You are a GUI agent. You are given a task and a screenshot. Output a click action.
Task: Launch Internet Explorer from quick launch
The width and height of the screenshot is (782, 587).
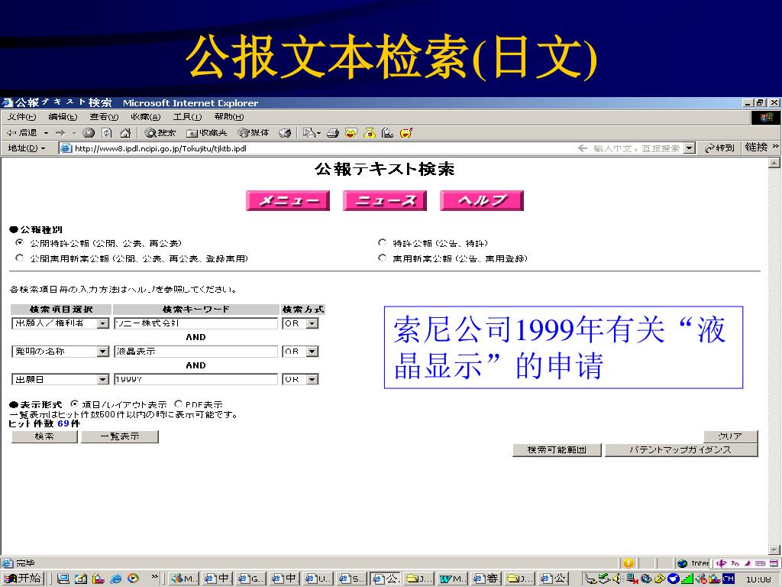116,579
